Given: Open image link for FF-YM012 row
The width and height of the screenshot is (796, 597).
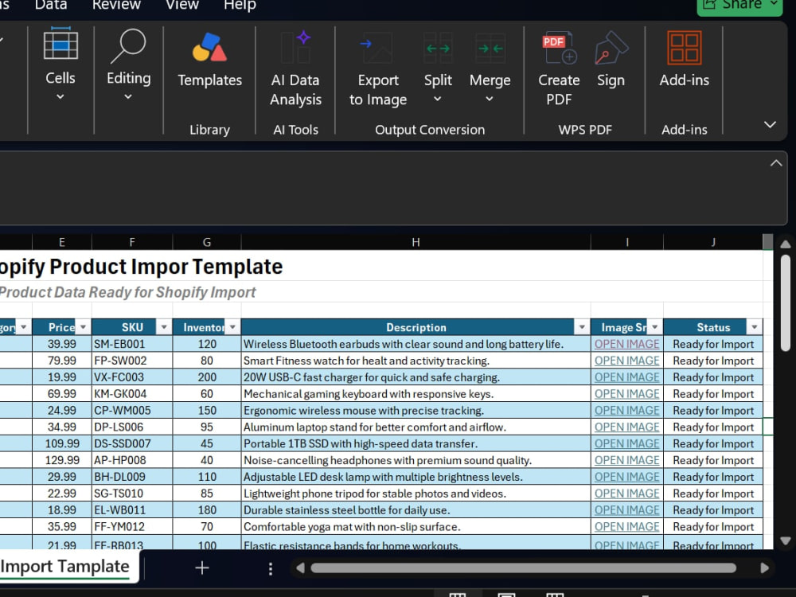Looking at the screenshot, I should 627,527.
